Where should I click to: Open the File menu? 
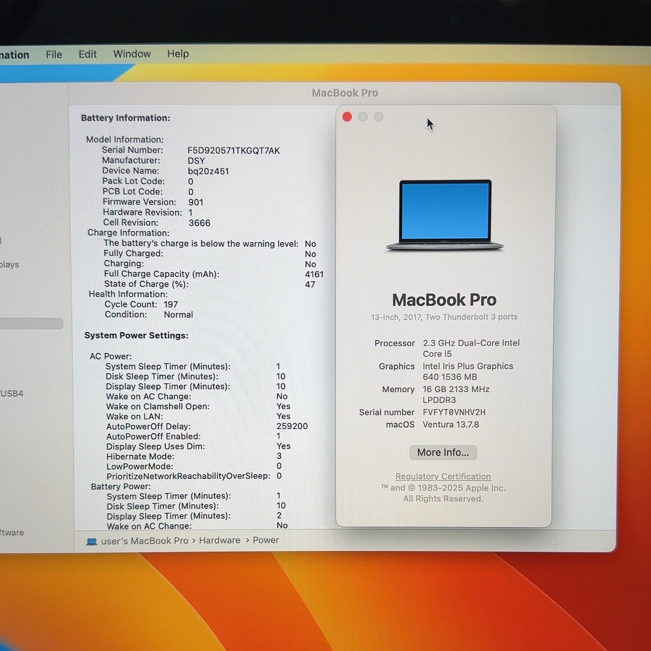click(x=54, y=55)
